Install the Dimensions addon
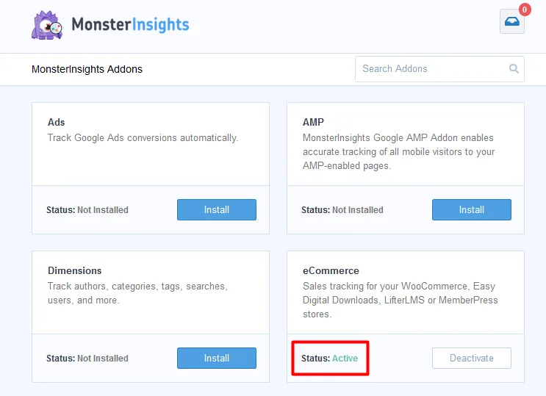This screenshot has width=546, height=396. click(x=217, y=358)
